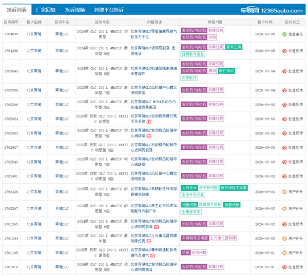Viewport: 308px width, 276px height.
Task: Click image icon in complaint 1761165 description
Action: (x=153, y=255)
